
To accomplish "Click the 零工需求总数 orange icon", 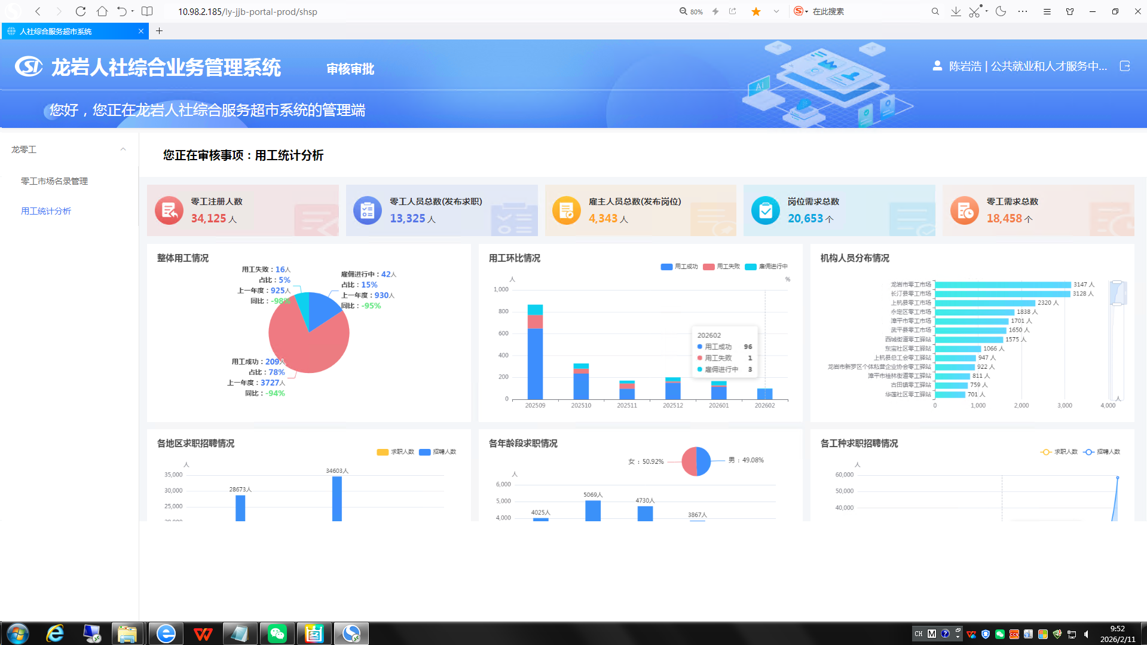I will pyautogui.click(x=964, y=210).
